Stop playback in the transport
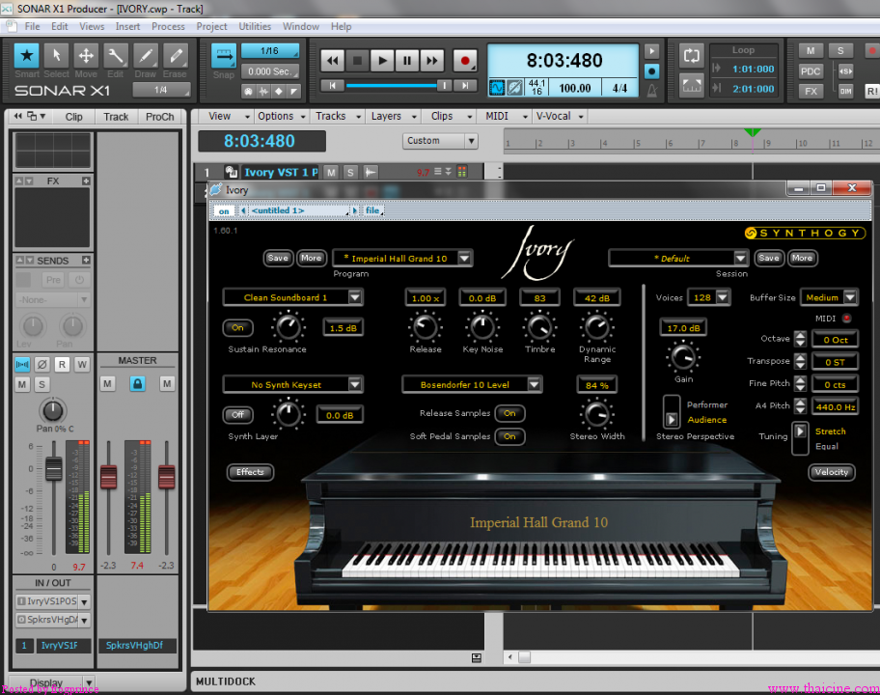This screenshot has height=695, width=880. 357,60
